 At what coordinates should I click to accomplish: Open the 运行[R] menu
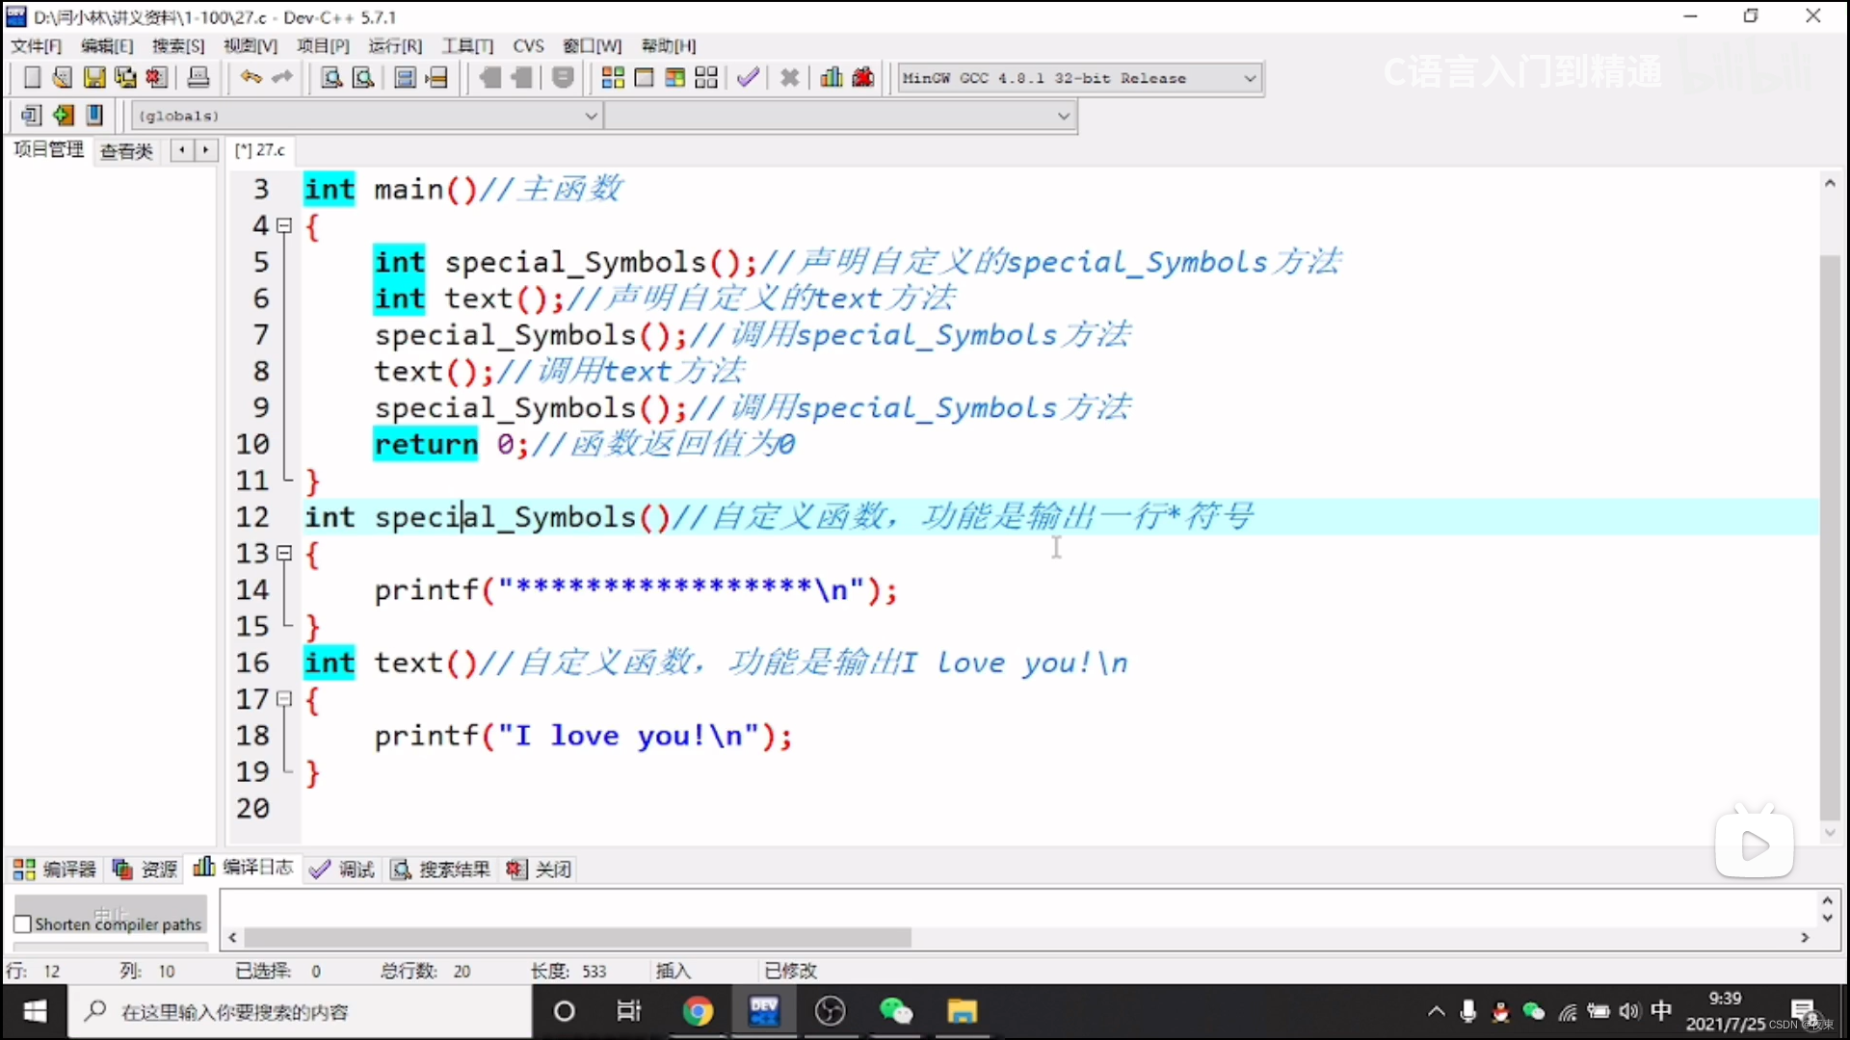click(395, 45)
